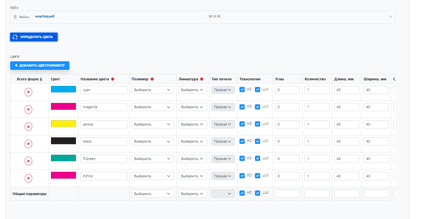422x219 pixels.
Task: Toggle LUX in Общие параметры row
Action: tap(258, 193)
